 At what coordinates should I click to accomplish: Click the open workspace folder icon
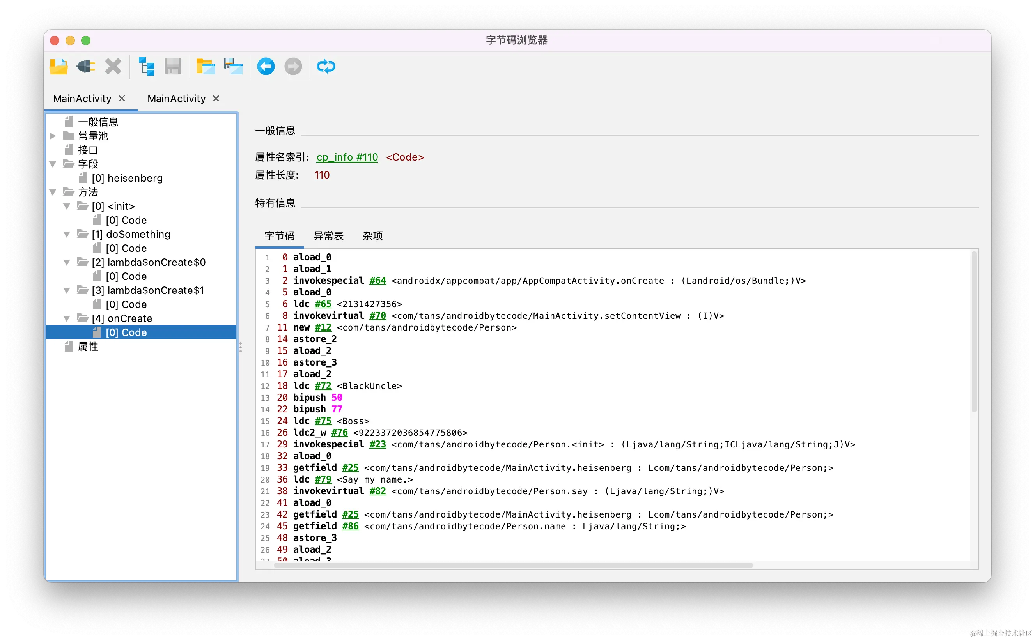pyautogui.click(x=206, y=66)
